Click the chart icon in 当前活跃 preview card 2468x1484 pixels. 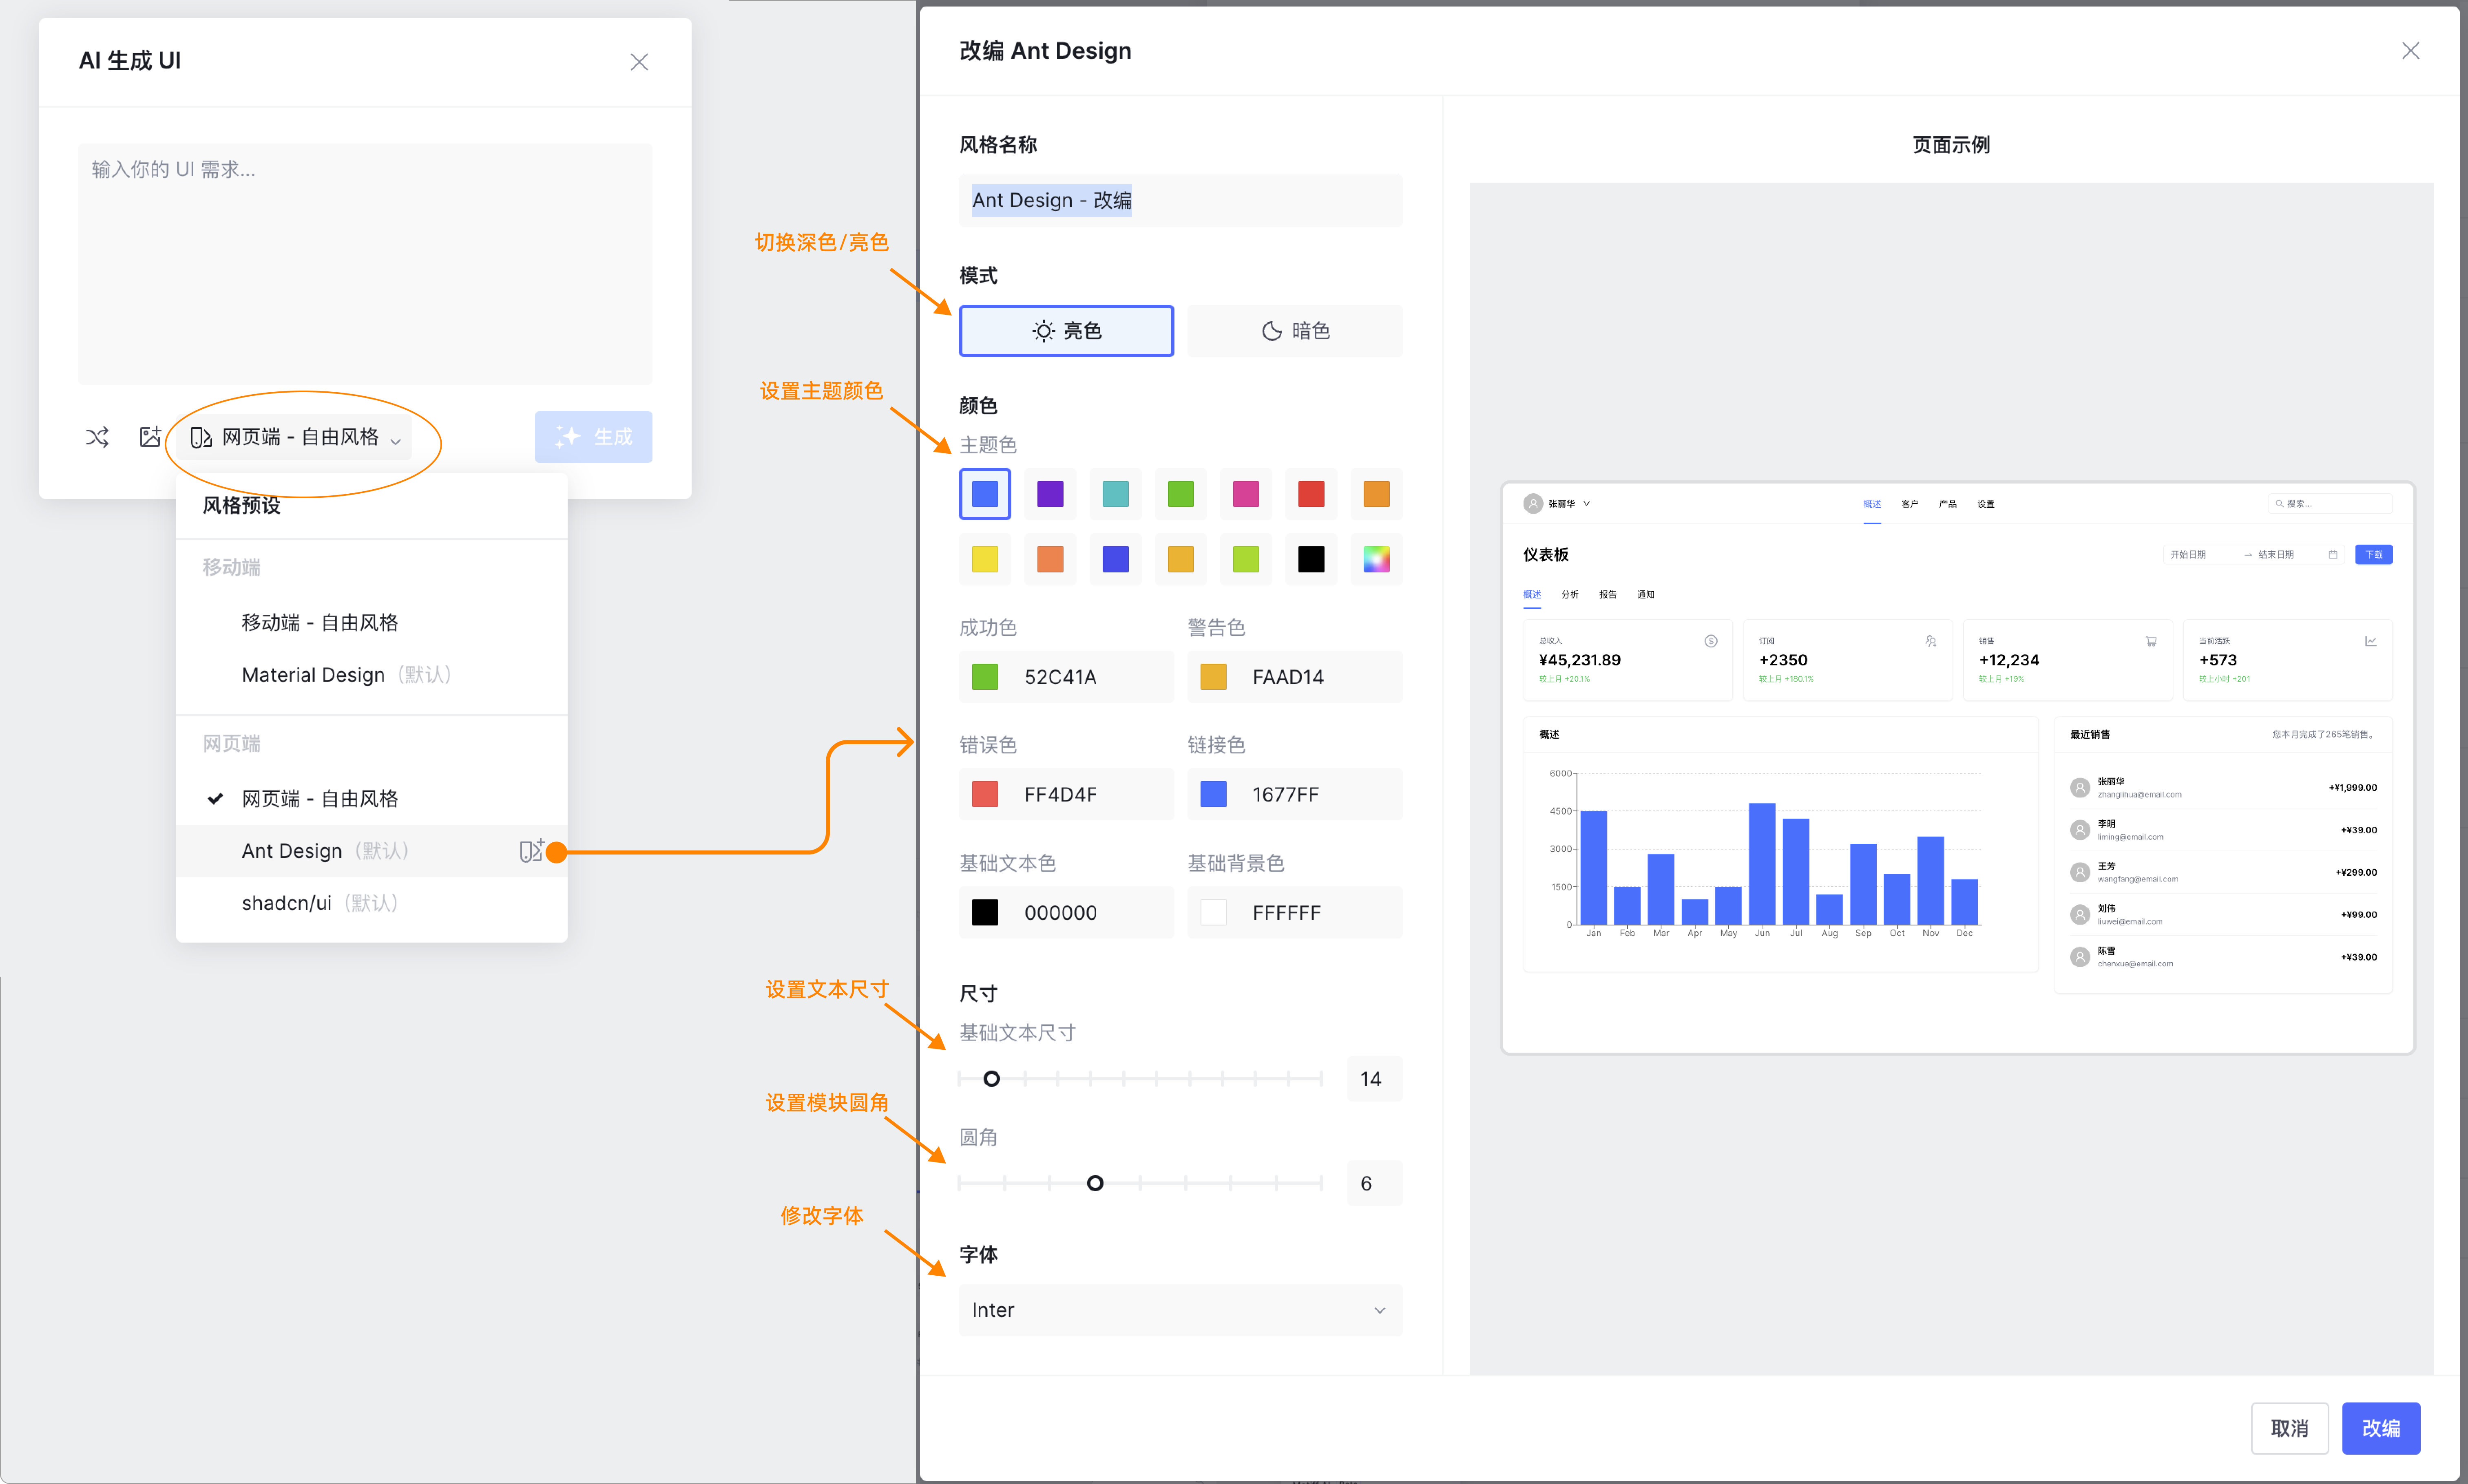pyautogui.click(x=2370, y=641)
